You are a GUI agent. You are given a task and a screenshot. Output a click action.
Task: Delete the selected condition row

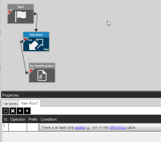(13, 111)
